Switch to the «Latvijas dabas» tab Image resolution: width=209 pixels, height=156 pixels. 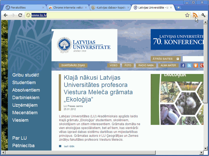[110, 8]
